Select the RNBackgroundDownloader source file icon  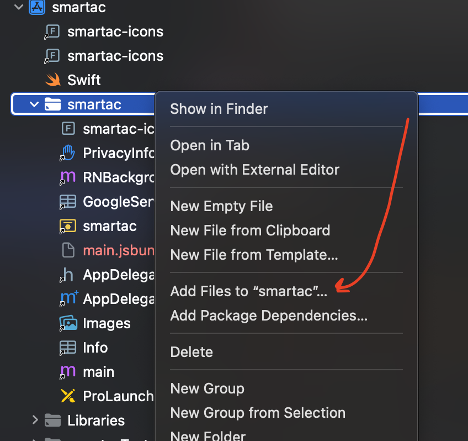point(68,177)
